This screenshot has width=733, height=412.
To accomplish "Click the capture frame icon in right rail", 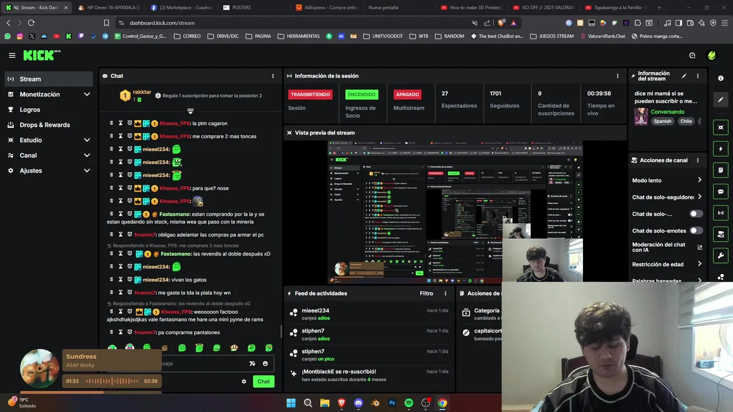I will [721, 127].
